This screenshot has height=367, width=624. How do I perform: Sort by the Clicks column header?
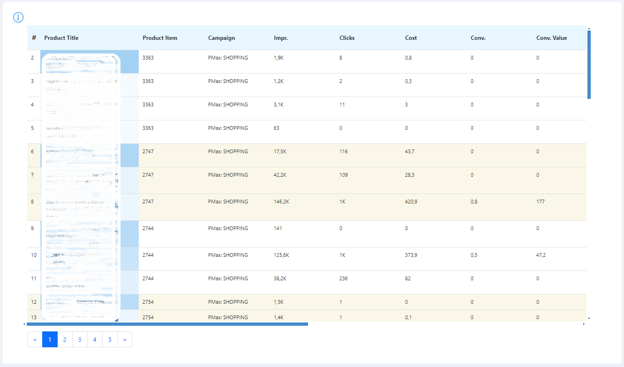pos(347,38)
